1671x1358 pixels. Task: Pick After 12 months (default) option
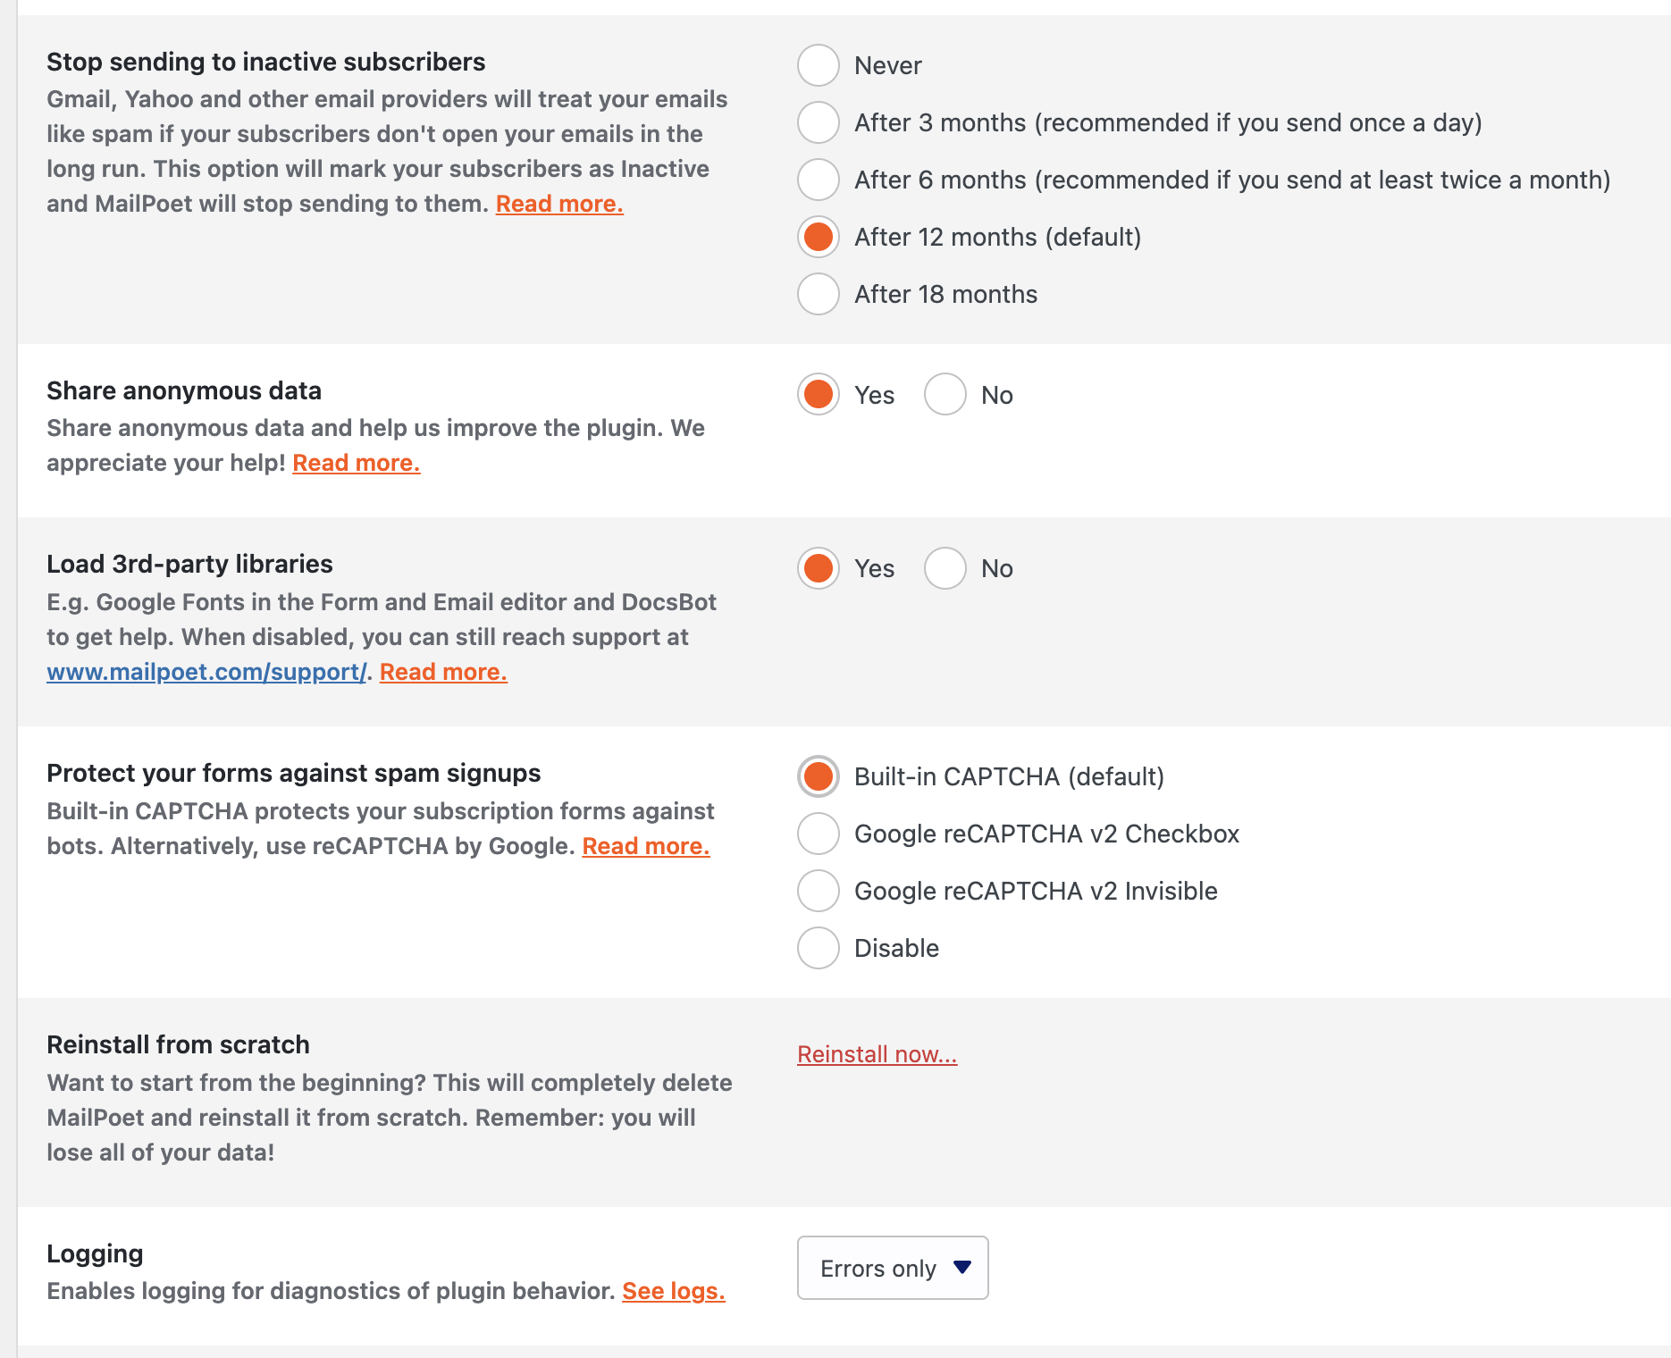point(818,237)
